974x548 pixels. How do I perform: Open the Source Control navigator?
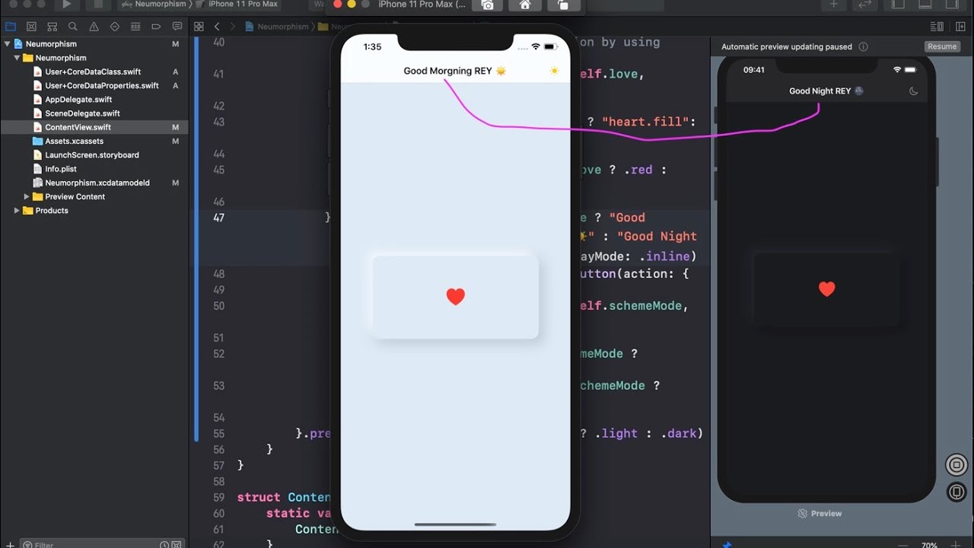click(31, 27)
